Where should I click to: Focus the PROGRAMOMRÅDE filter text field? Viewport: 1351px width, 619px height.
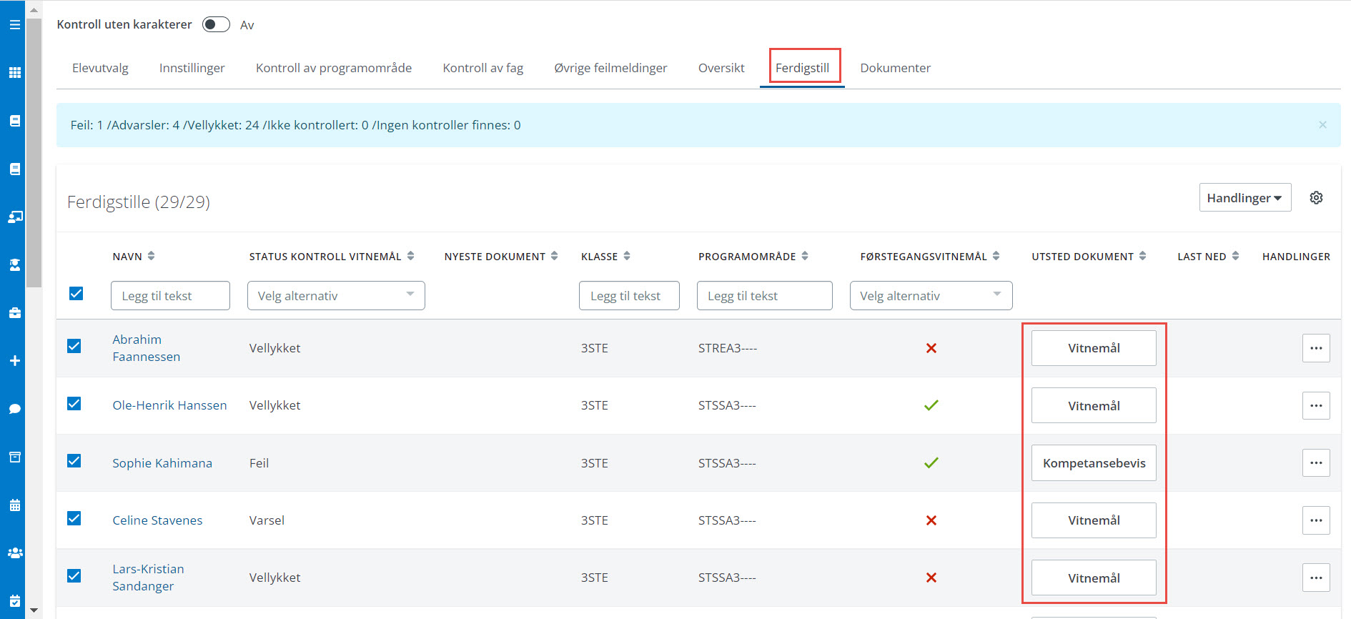764,295
